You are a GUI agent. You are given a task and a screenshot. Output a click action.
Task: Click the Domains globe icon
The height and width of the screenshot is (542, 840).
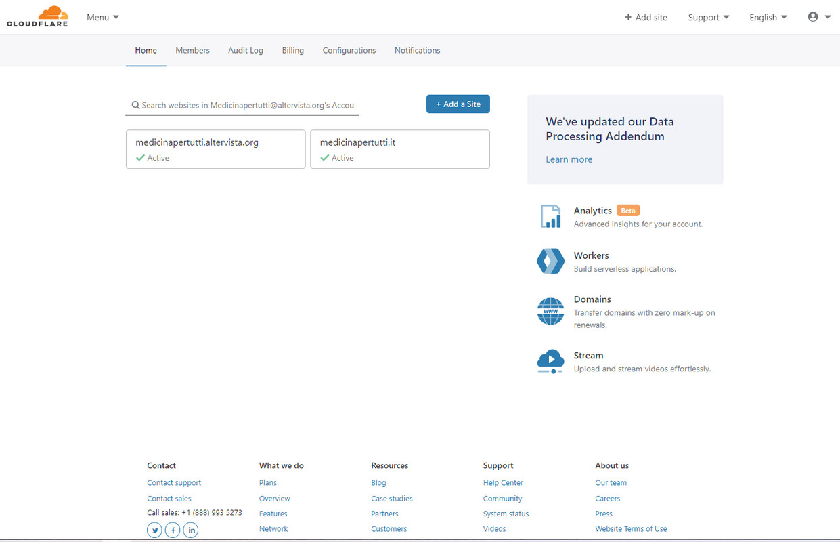(550, 311)
